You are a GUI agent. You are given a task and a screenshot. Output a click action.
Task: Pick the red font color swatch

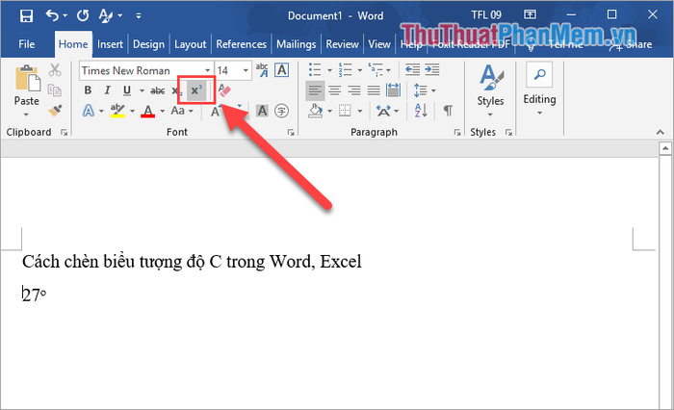tap(147, 111)
